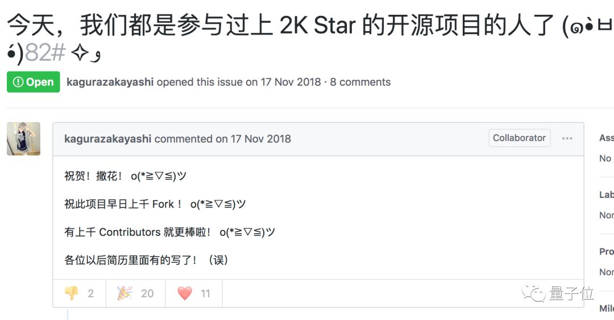
Task: Open the Projects section in the sidebar
Action: [606, 251]
